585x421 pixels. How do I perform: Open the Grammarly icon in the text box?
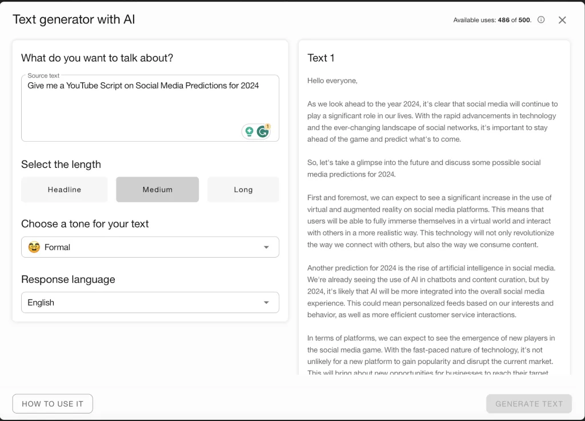coord(262,132)
